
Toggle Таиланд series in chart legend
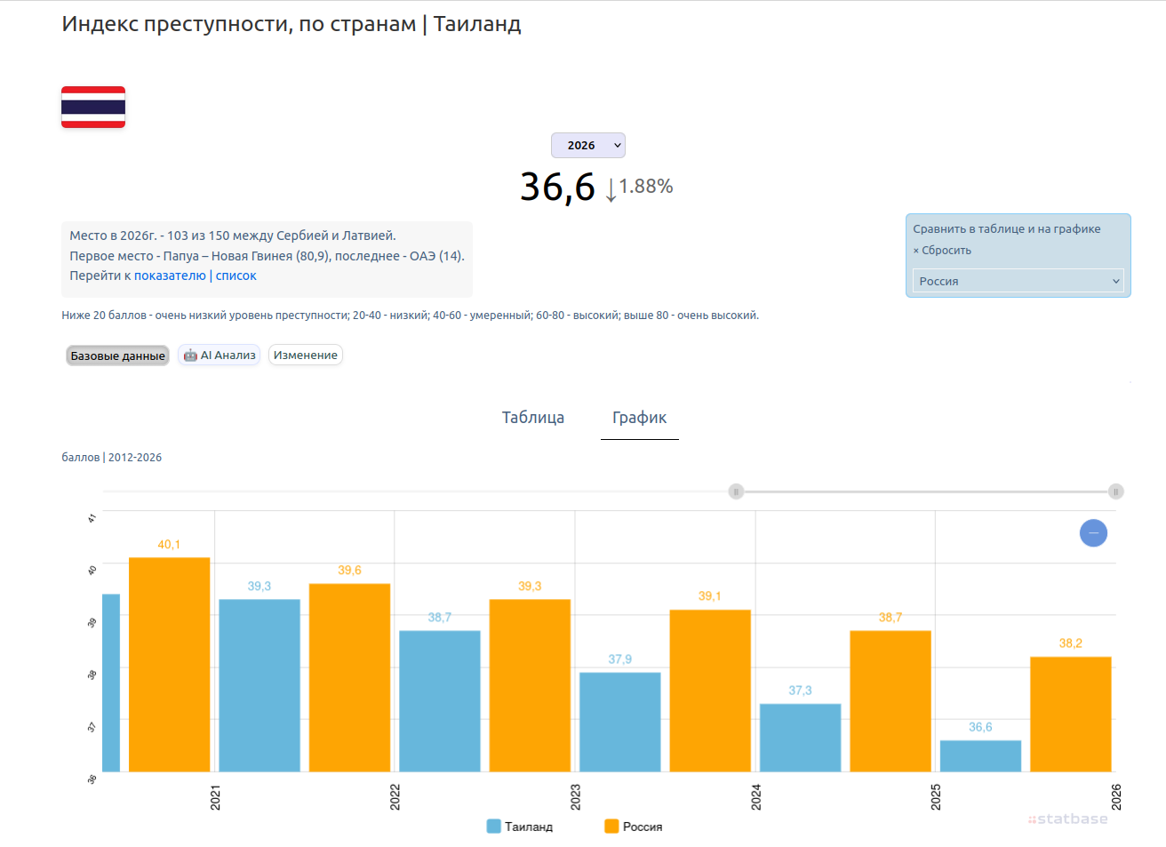pyautogui.click(x=520, y=827)
